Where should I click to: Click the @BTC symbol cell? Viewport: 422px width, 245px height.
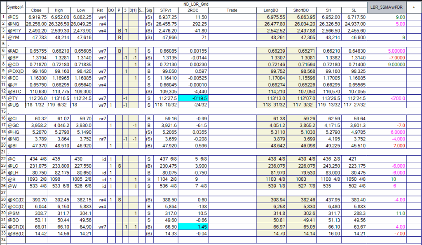point(16,91)
